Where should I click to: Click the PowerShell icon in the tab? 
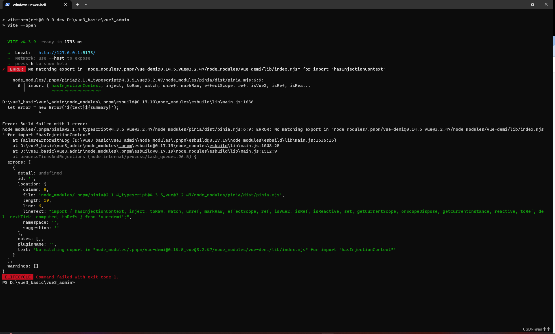7,5
